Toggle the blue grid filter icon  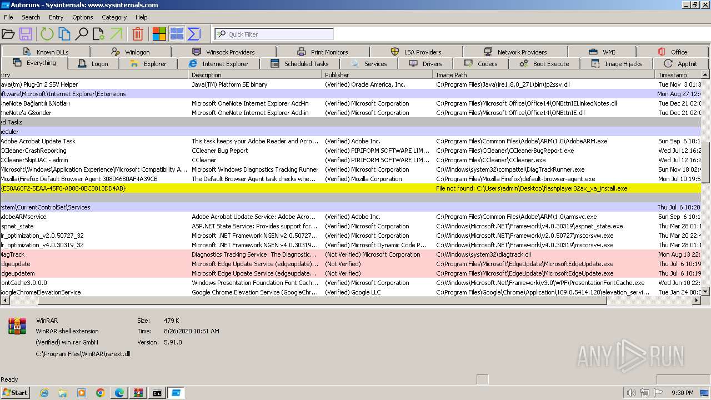177,34
